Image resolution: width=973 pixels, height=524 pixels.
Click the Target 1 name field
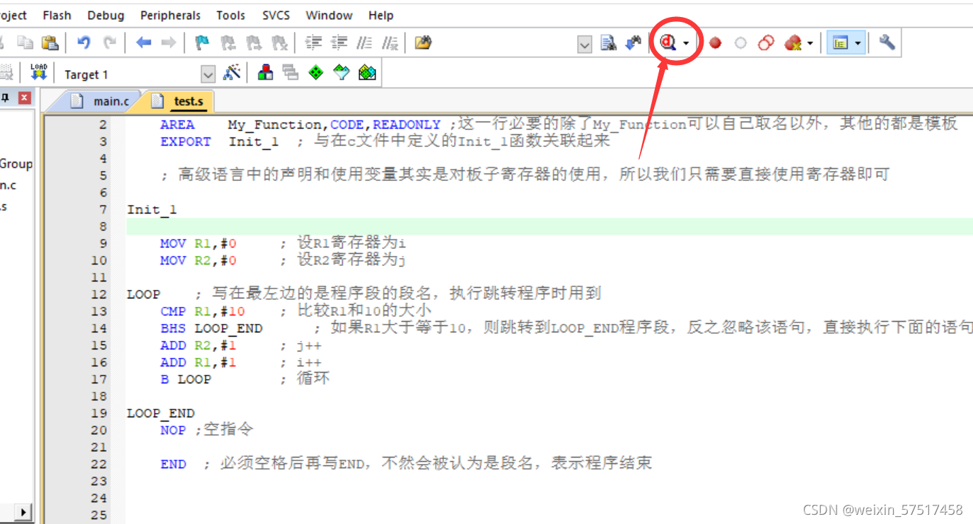click(131, 74)
